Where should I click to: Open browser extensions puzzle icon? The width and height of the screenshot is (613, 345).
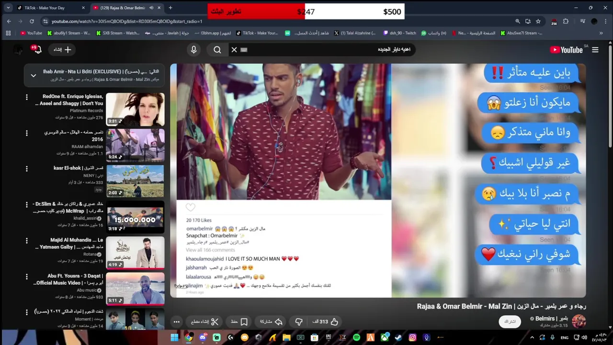point(566,21)
